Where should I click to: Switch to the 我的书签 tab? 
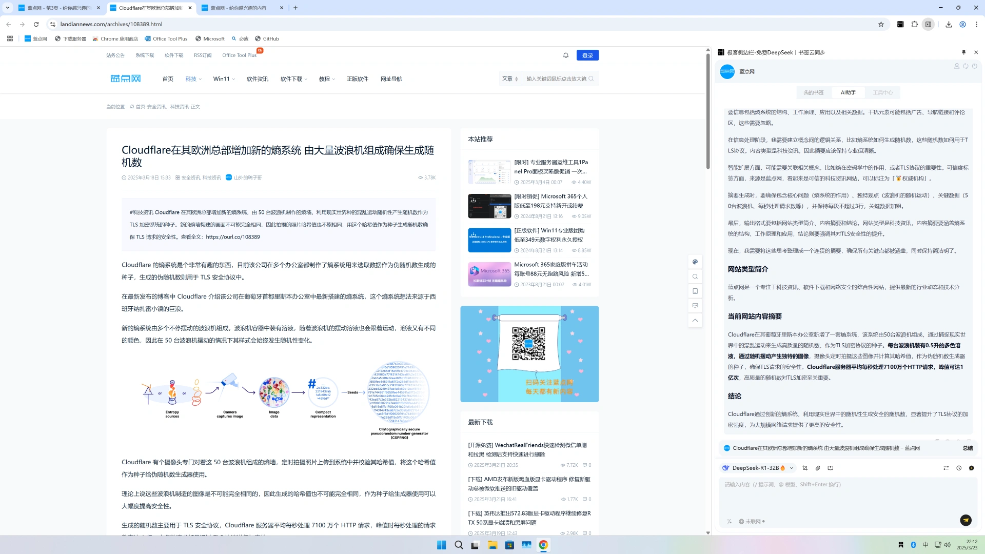(813, 93)
